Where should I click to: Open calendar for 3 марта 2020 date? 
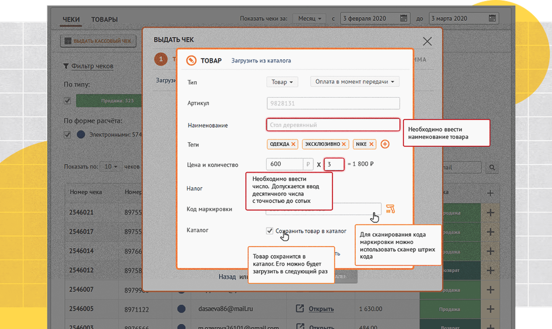(x=492, y=18)
